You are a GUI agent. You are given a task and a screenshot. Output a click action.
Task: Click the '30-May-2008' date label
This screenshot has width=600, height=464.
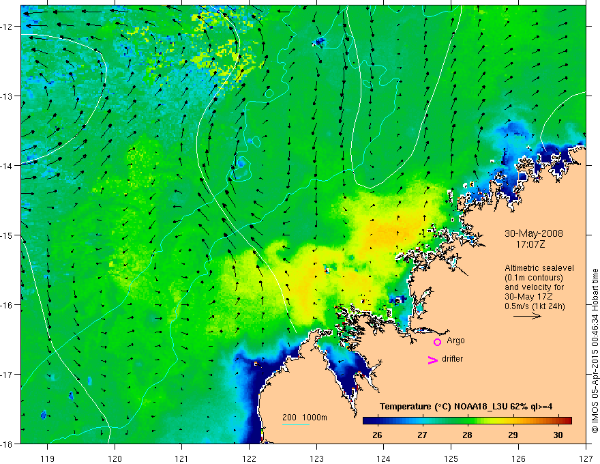coord(534,233)
